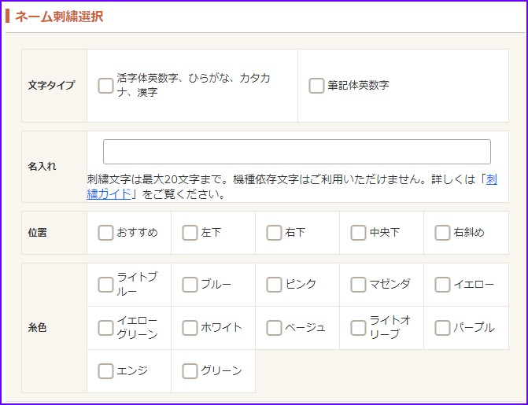This screenshot has height=405, width=528.
Task: Enable the ホワイト thread color checkbox
Action: (190, 328)
